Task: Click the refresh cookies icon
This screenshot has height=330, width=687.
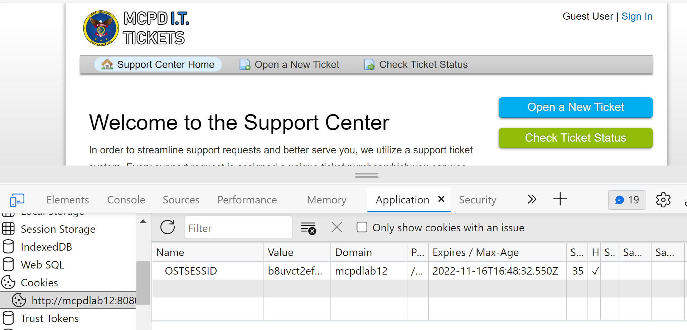Action: [168, 227]
